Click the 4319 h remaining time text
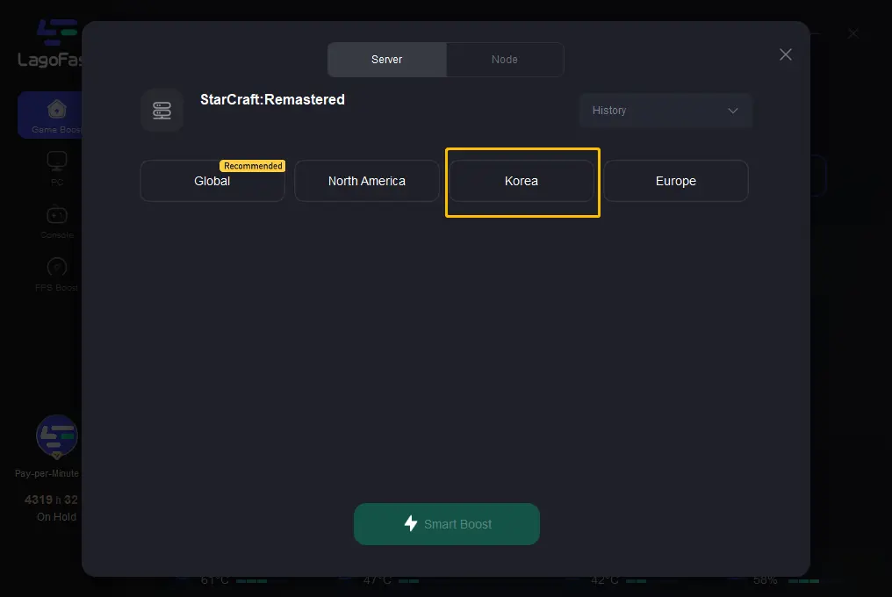 point(51,500)
